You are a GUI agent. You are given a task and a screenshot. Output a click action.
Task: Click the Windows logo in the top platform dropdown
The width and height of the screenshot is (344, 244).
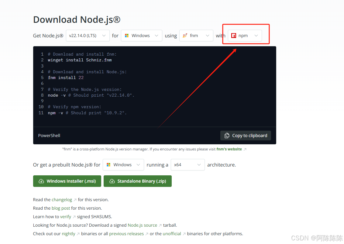127,36
